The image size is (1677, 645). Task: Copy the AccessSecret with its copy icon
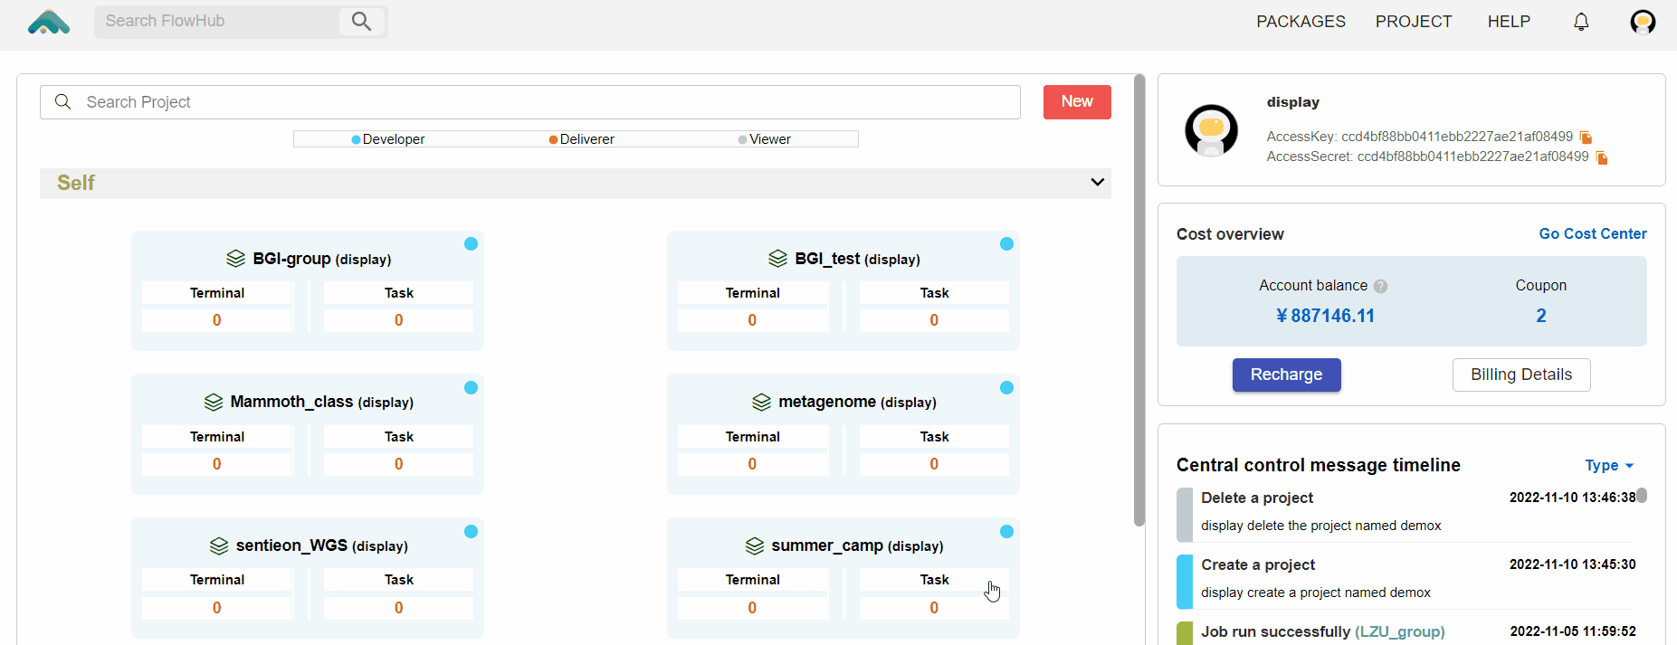[1602, 158]
